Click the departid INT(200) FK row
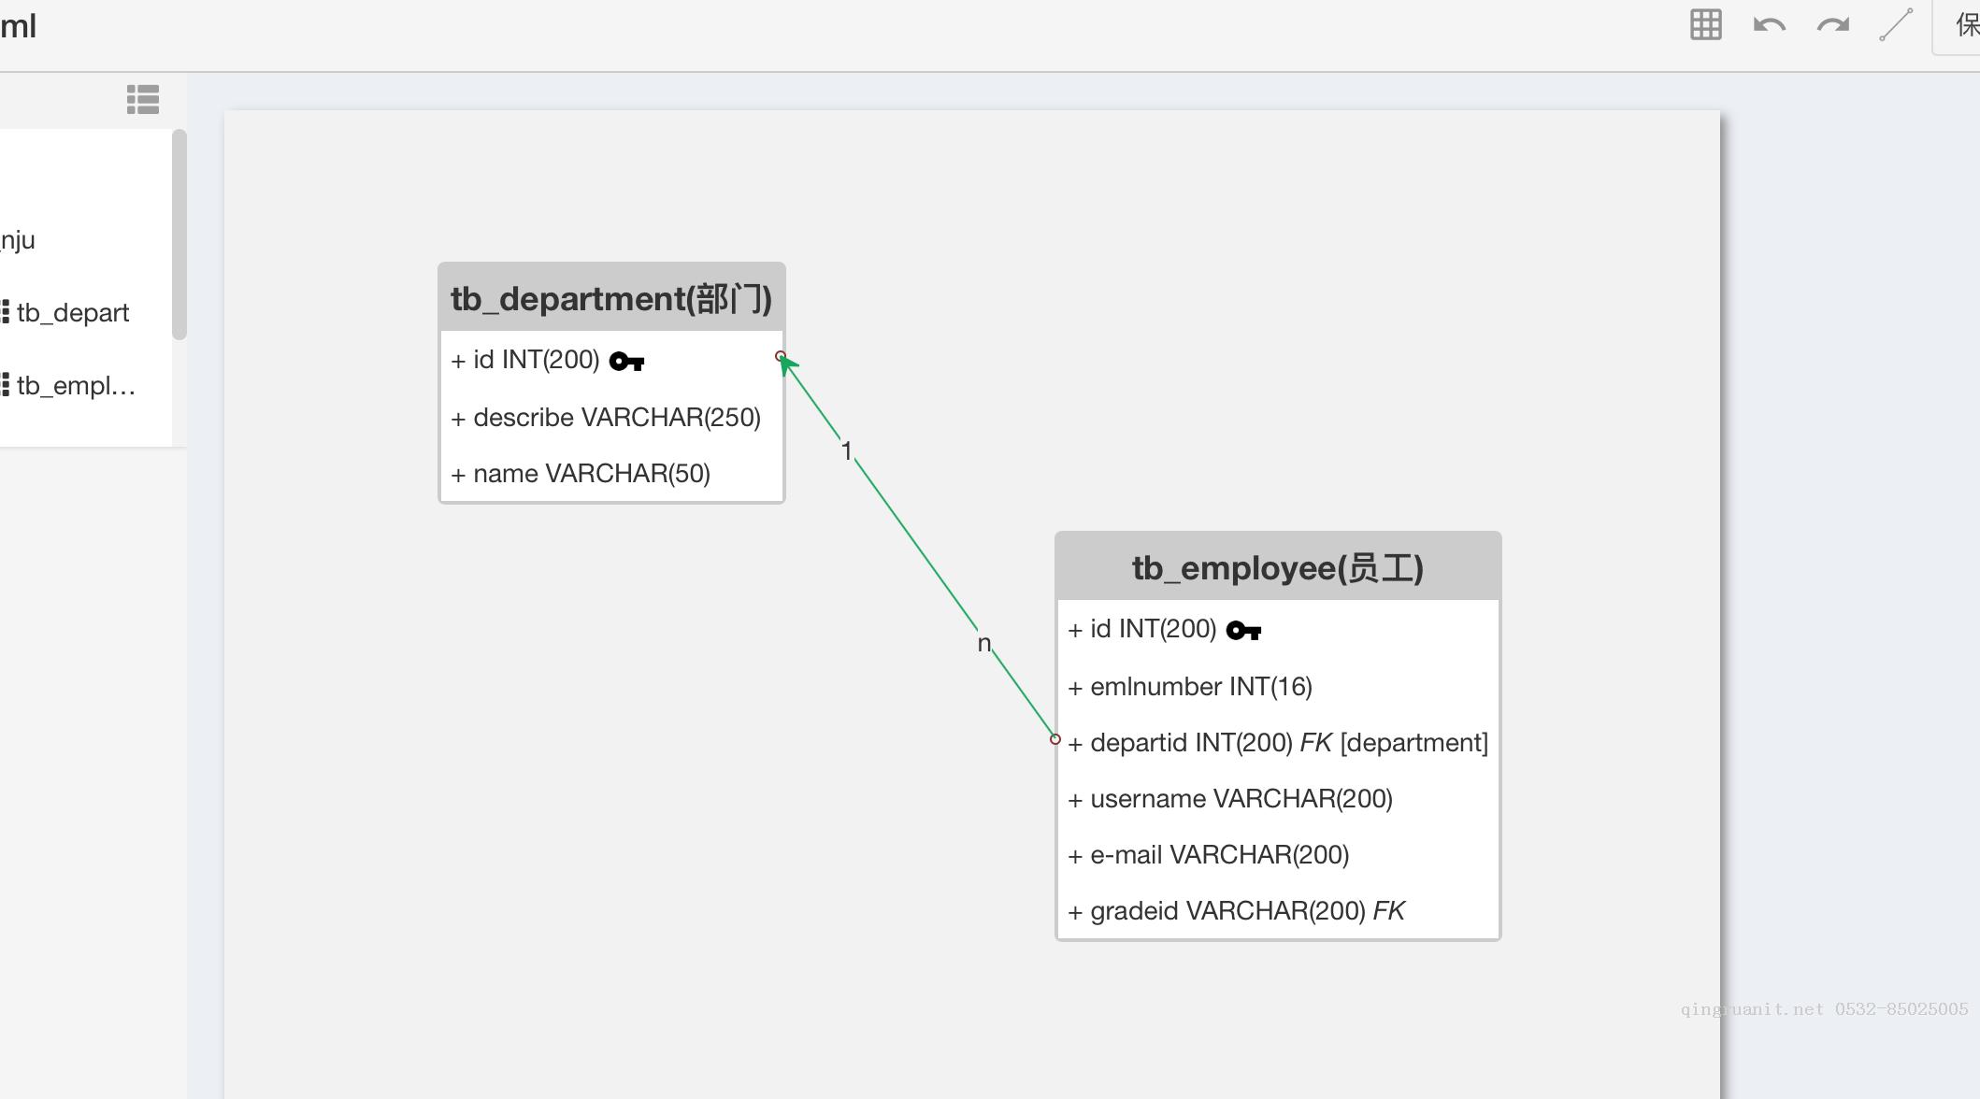Image resolution: width=1980 pixels, height=1099 pixels. tap(1277, 743)
